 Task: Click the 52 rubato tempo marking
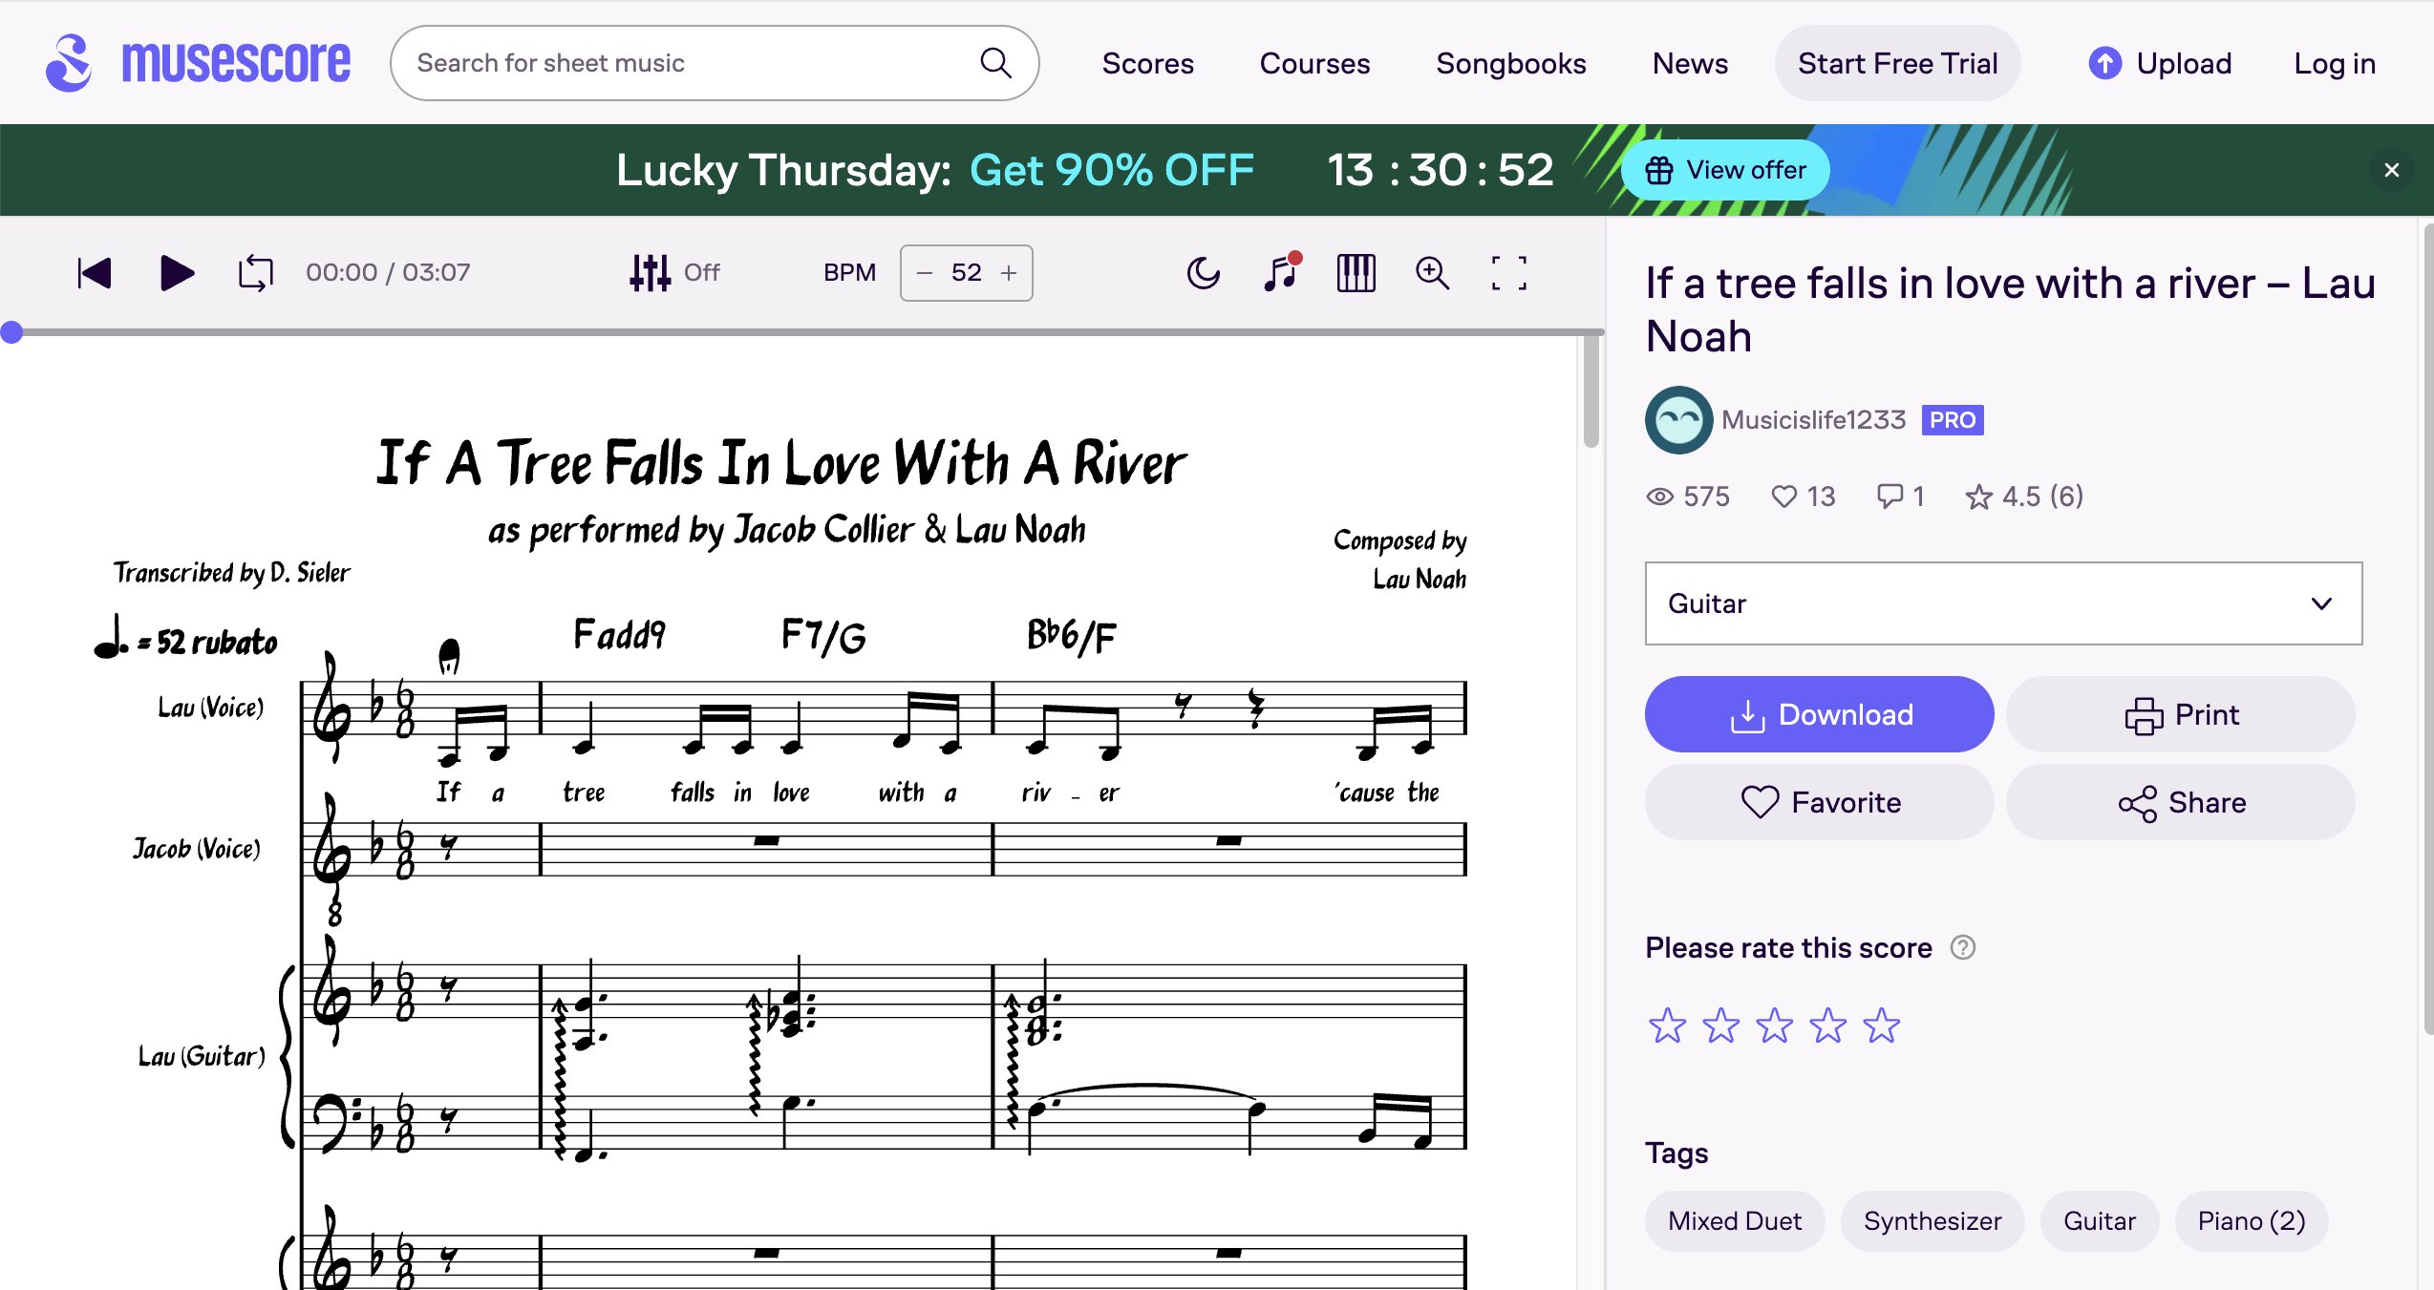(186, 638)
